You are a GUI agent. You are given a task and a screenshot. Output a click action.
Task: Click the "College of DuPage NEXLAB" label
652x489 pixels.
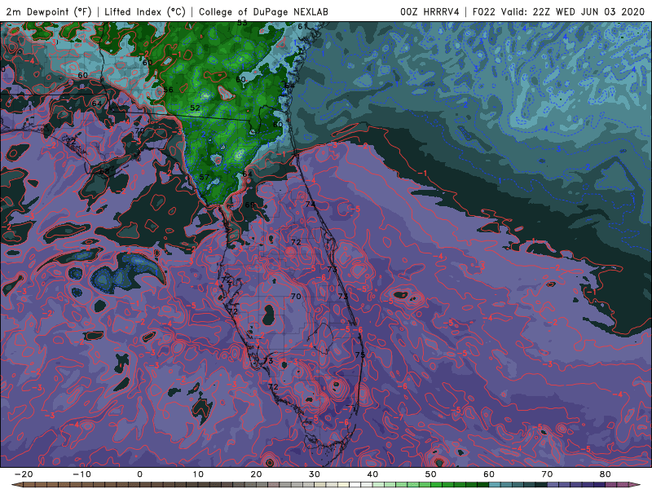point(263,11)
